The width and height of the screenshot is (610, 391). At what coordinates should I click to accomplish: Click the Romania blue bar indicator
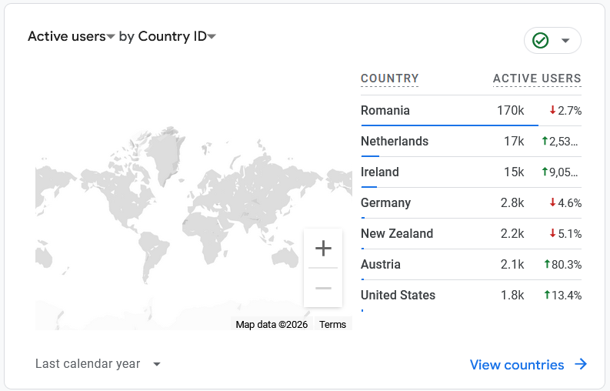pyautogui.click(x=448, y=125)
